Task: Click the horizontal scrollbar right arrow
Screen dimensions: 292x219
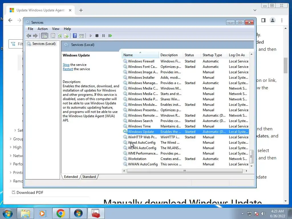Action: [x=247, y=171]
